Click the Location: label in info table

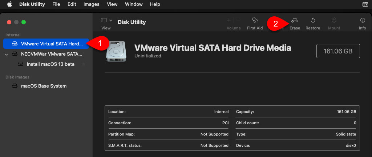(117, 112)
